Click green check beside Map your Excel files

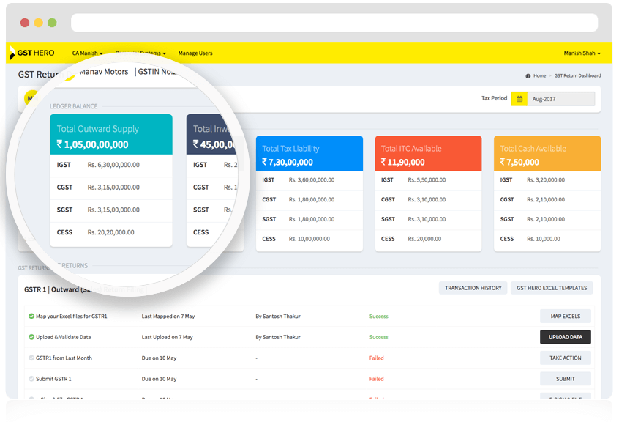coord(31,316)
